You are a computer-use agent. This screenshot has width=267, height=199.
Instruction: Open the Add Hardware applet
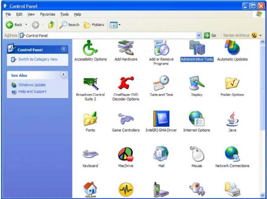126,51
